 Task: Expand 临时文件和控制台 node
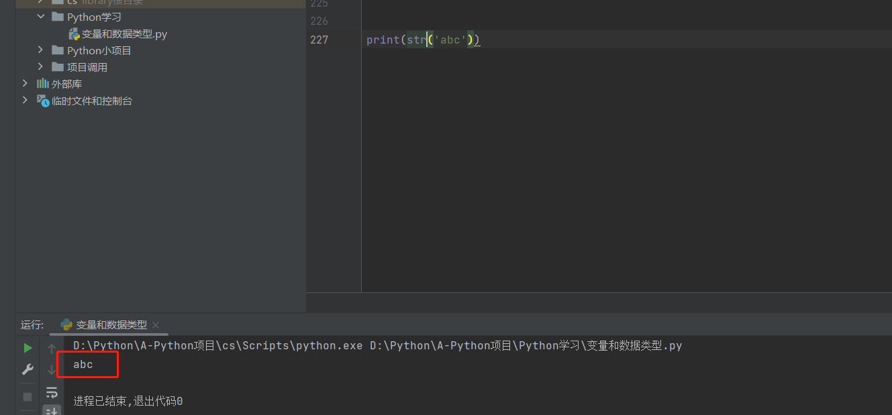(x=25, y=101)
